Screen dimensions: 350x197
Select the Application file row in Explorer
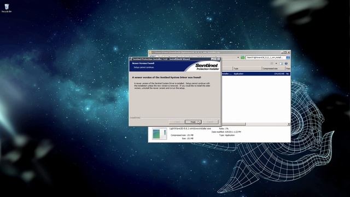coord(256,73)
